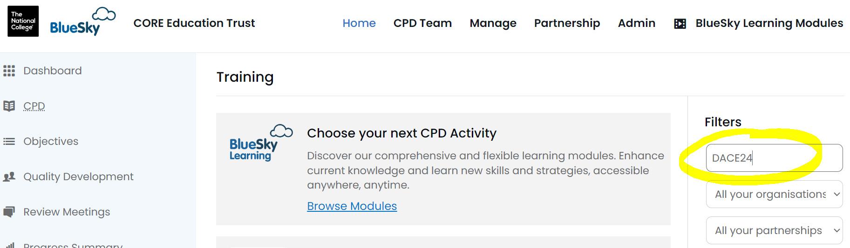Expand the All your partnerships dropdown
Image resolution: width=850 pixels, height=248 pixels.
point(774,230)
